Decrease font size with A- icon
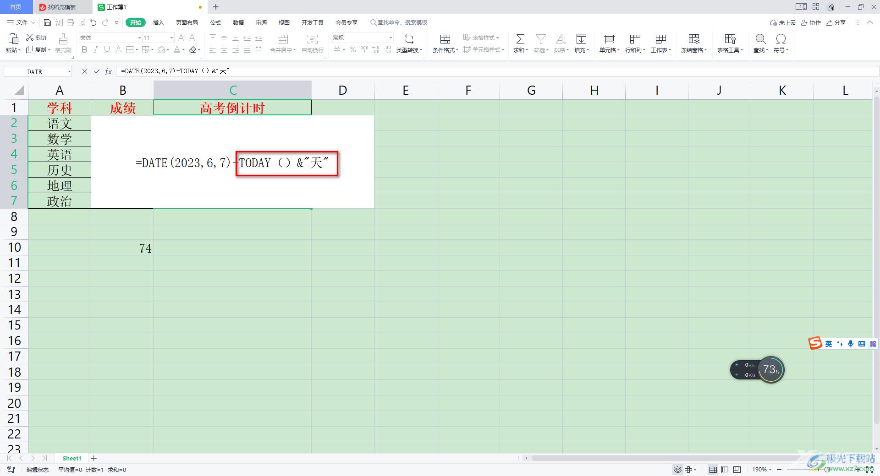Viewport: 880px width, 476px height. [193, 38]
